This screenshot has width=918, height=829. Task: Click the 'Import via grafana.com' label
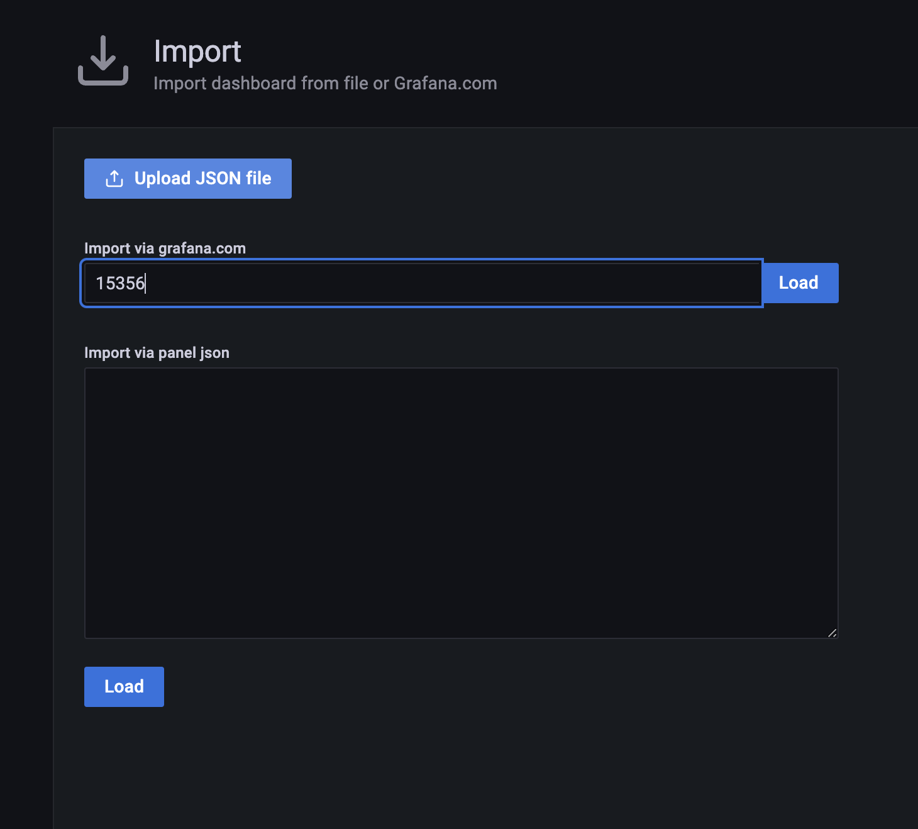click(165, 248)
